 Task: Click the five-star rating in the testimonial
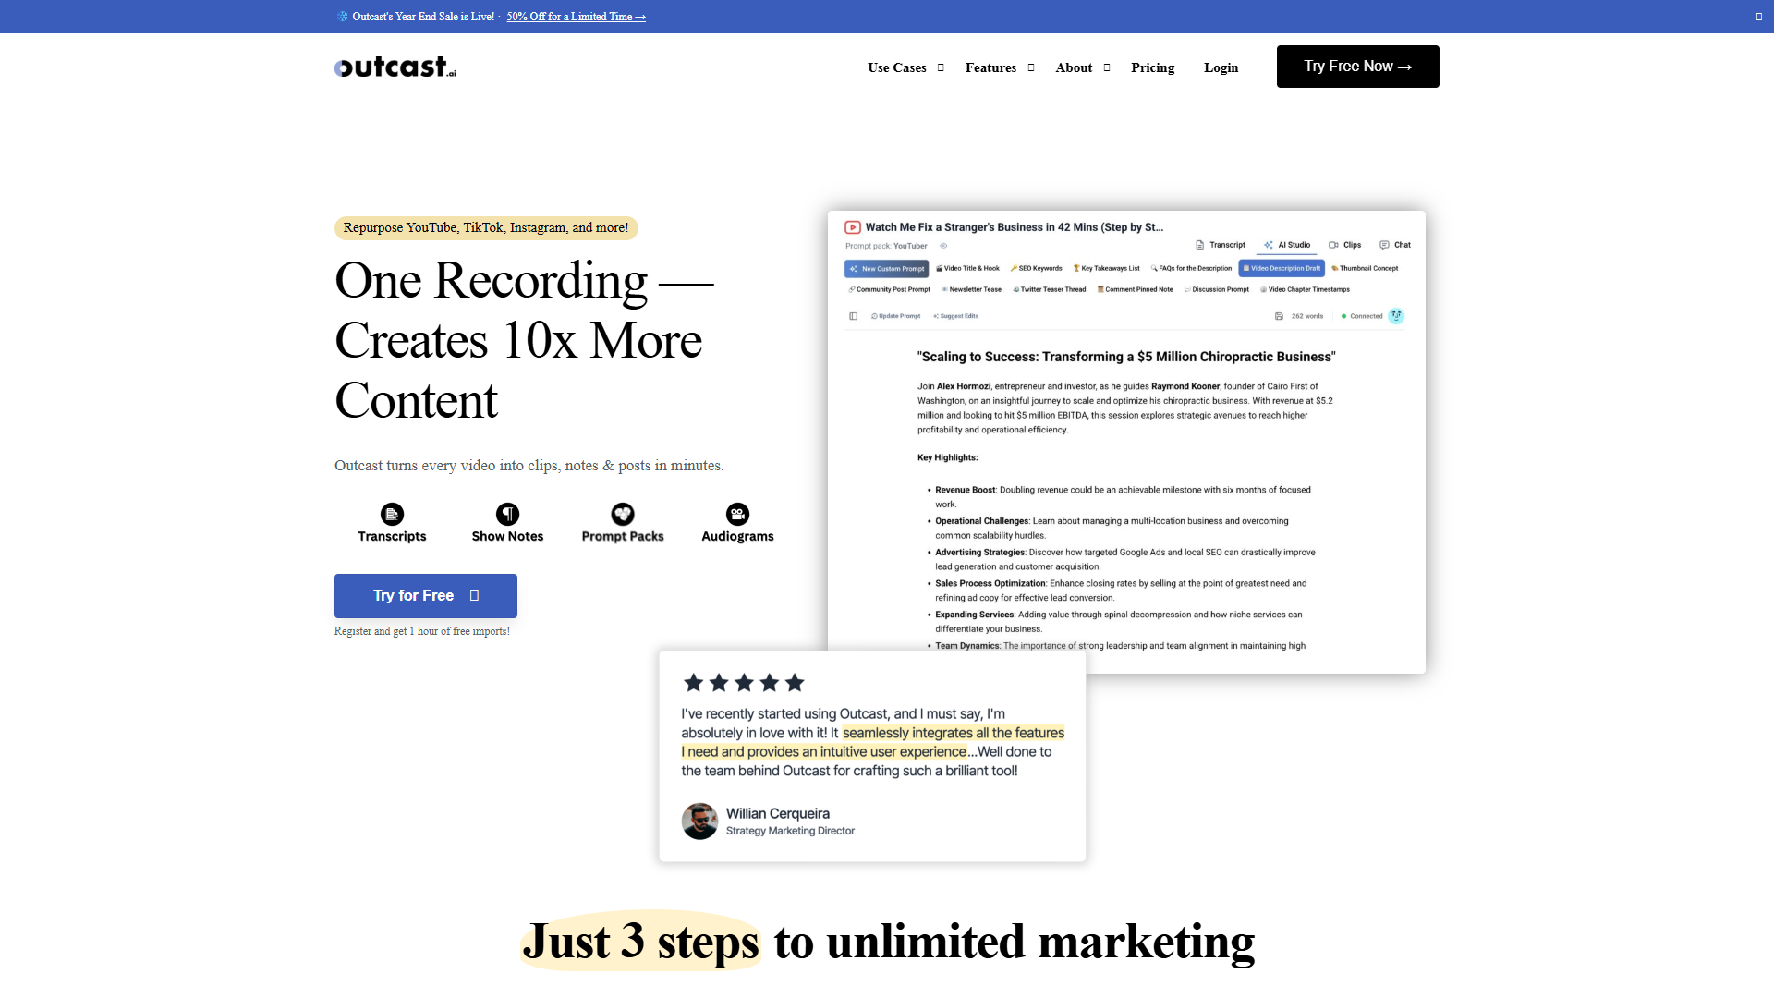tap(744, 683)
